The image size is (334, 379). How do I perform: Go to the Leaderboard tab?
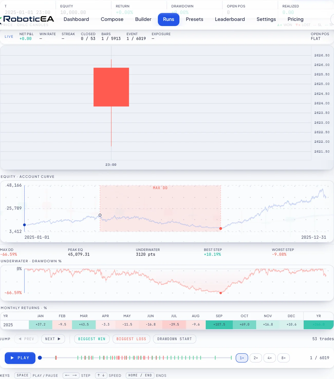230,19
